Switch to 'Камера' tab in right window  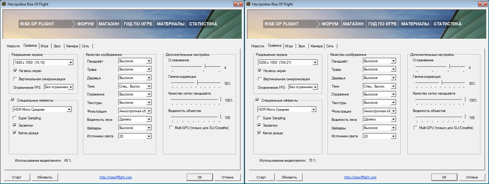click(x=317, y=46)
